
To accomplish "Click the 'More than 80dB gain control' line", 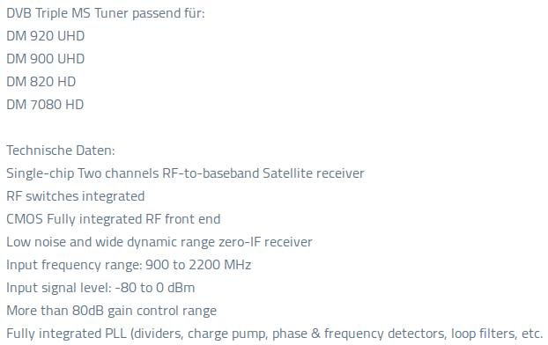I will (112, 311).
